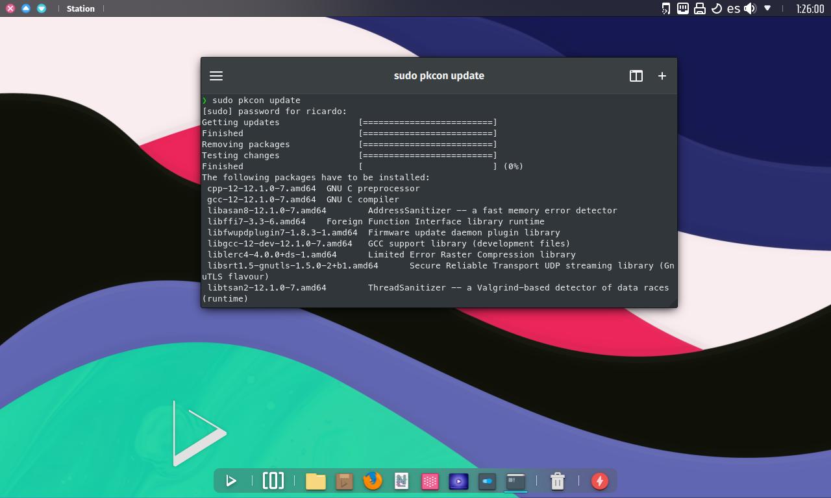831x498 pixels.
Task: Open the N text editor icon in dock
Action: click(401, 480)
